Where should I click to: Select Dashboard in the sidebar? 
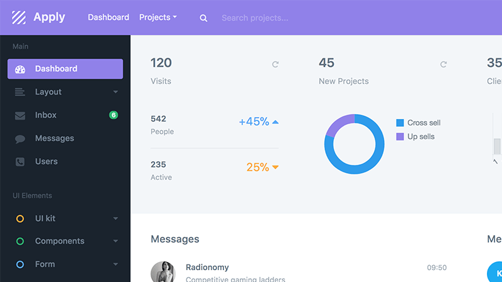[65, 69]
